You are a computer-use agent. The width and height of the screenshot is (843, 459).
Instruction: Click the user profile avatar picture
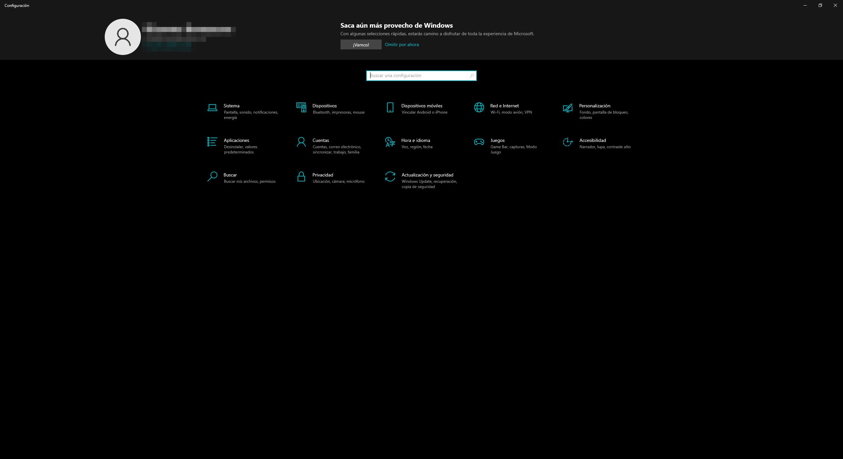tap(123, 37)
